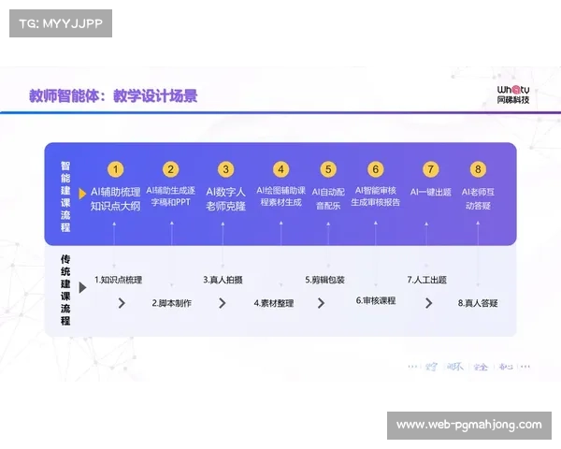Click the text AI辅助梳理知识点大纲
This screenshot has height=449, width=561.
(115, 199)
